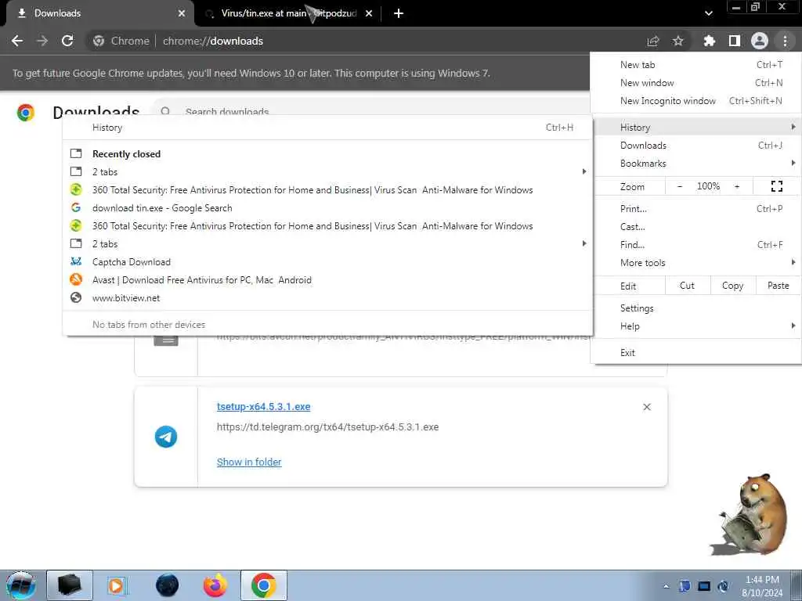Open the Windows Start button
The width and height of the screenshot is (802, 601).
21,585
